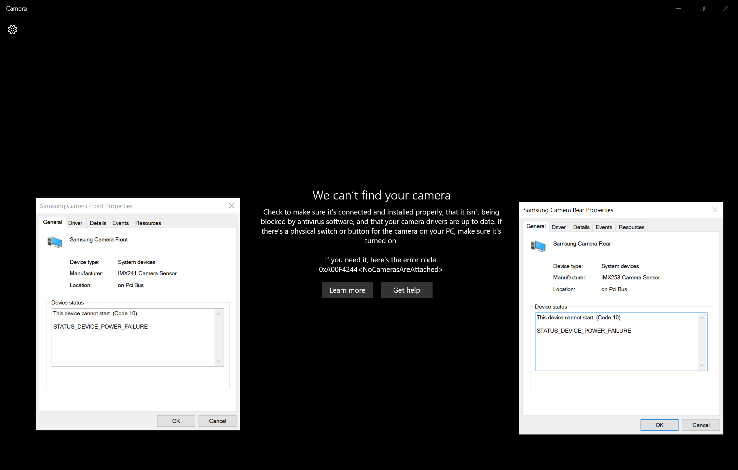Switch to Driver tab in Front Properties
The width and height of the screenshot is (738, 470).
tap(75, 223)
